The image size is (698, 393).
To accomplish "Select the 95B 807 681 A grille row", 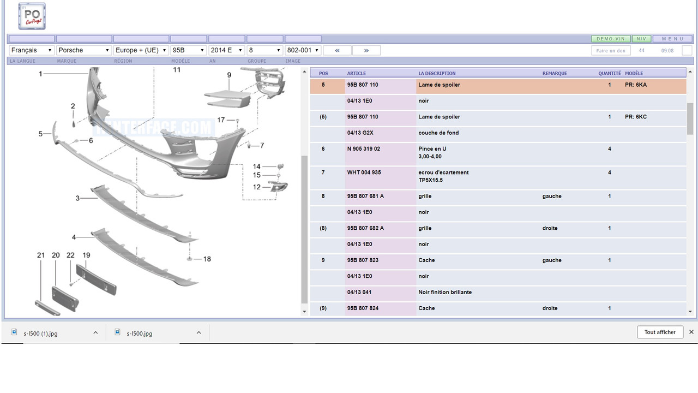I will (498, 196).
